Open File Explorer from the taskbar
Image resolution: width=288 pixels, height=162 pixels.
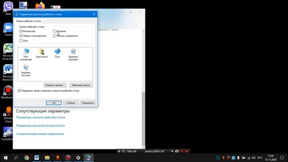(47, 157)
